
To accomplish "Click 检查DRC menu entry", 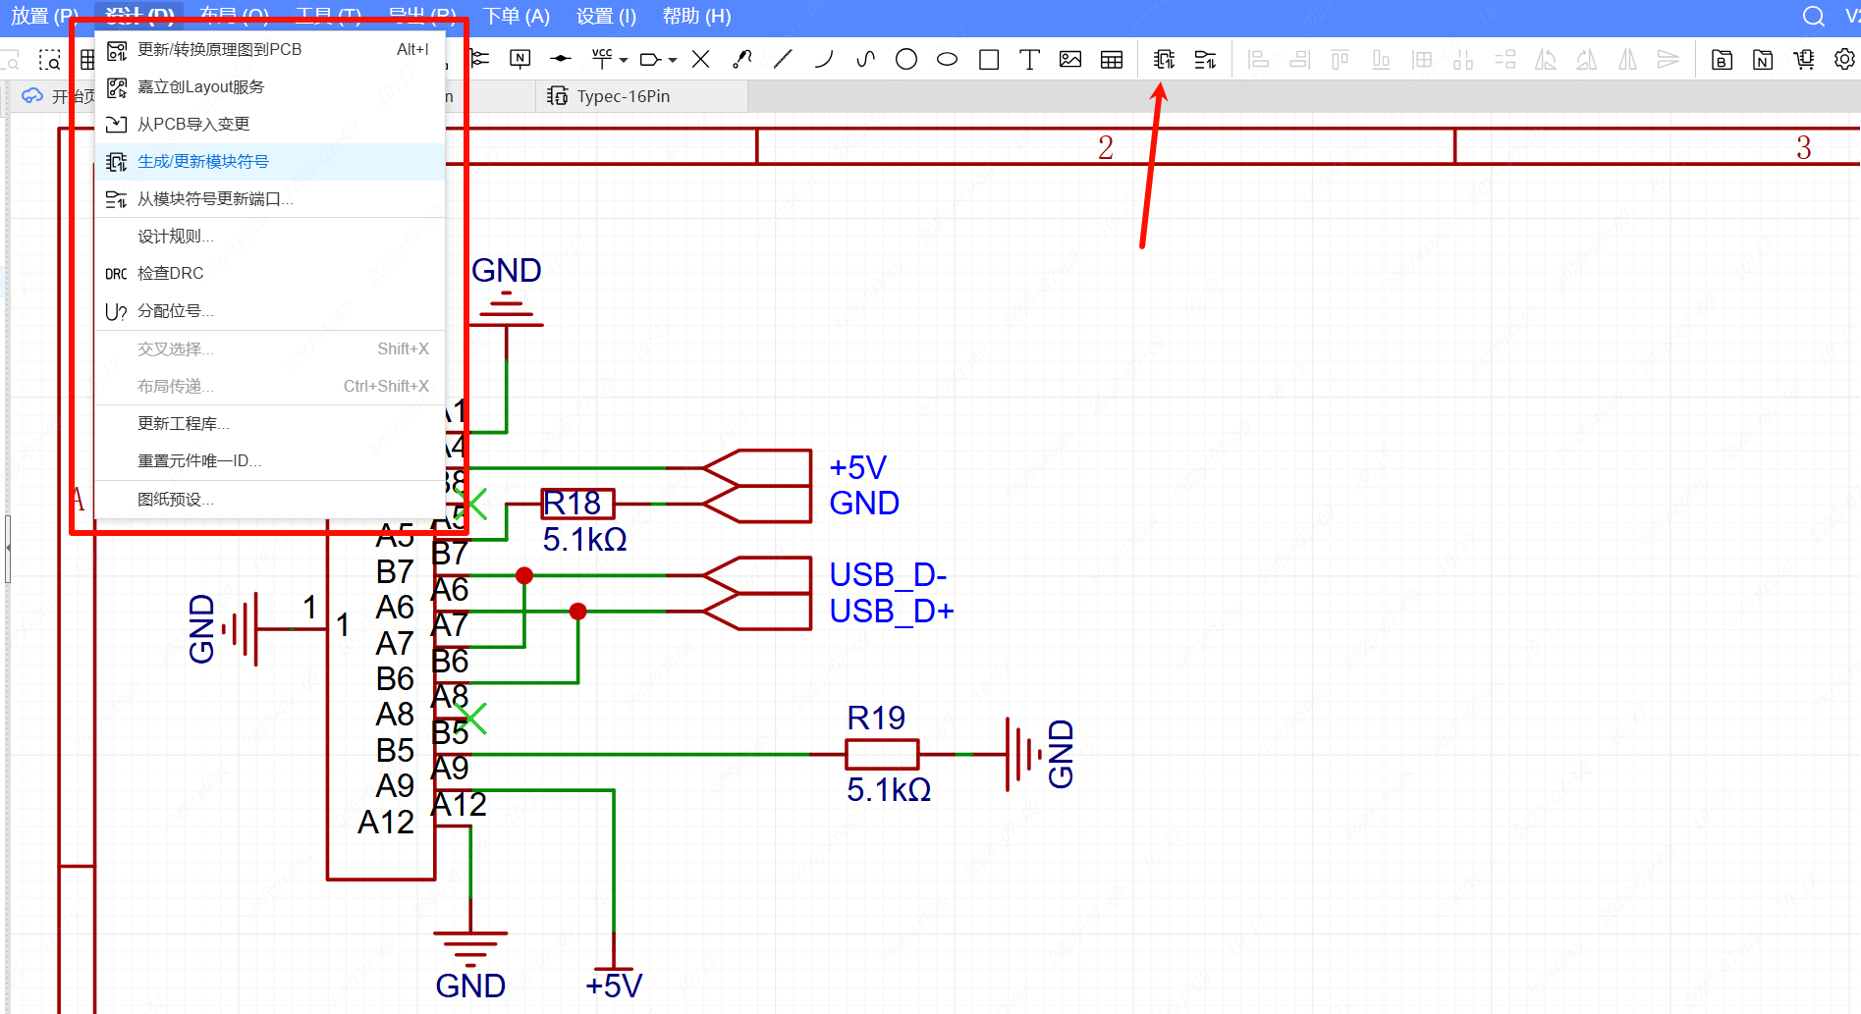I will click(x=171, y=274).
